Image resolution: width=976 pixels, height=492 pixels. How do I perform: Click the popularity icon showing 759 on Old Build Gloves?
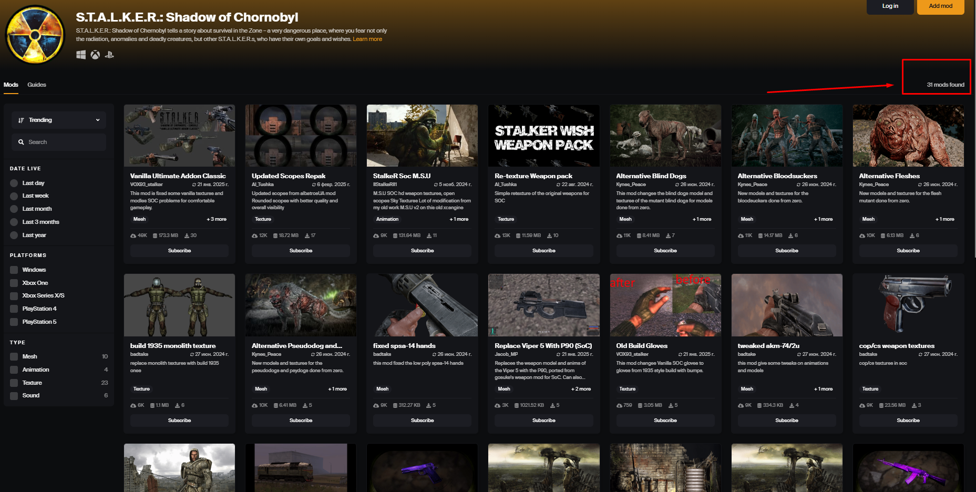620,405
